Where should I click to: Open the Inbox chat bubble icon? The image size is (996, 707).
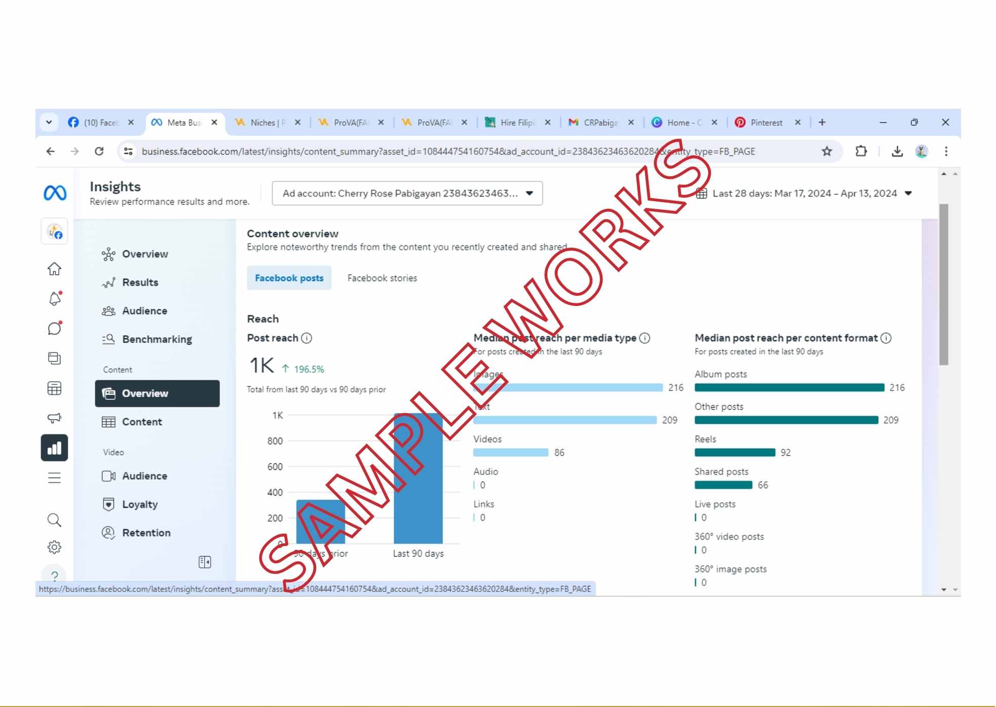54,328
